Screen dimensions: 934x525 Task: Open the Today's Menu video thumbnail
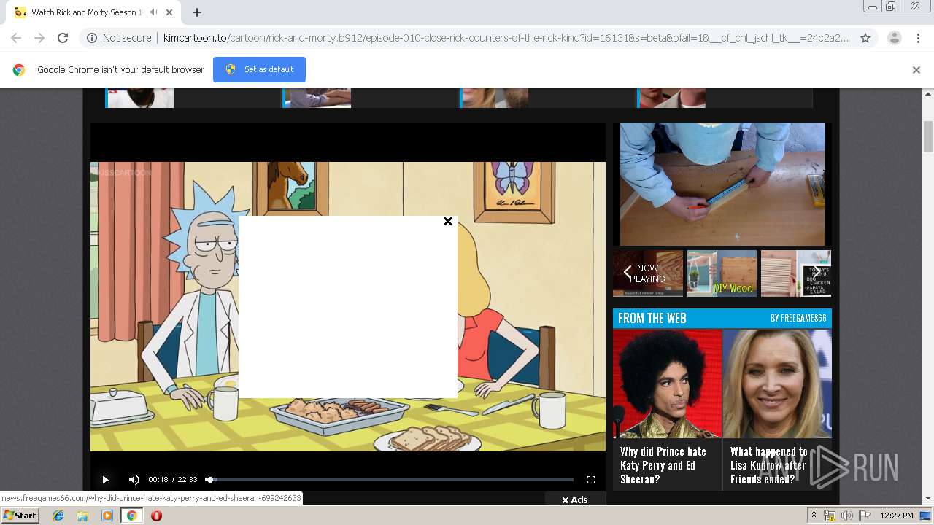[796, 273]
